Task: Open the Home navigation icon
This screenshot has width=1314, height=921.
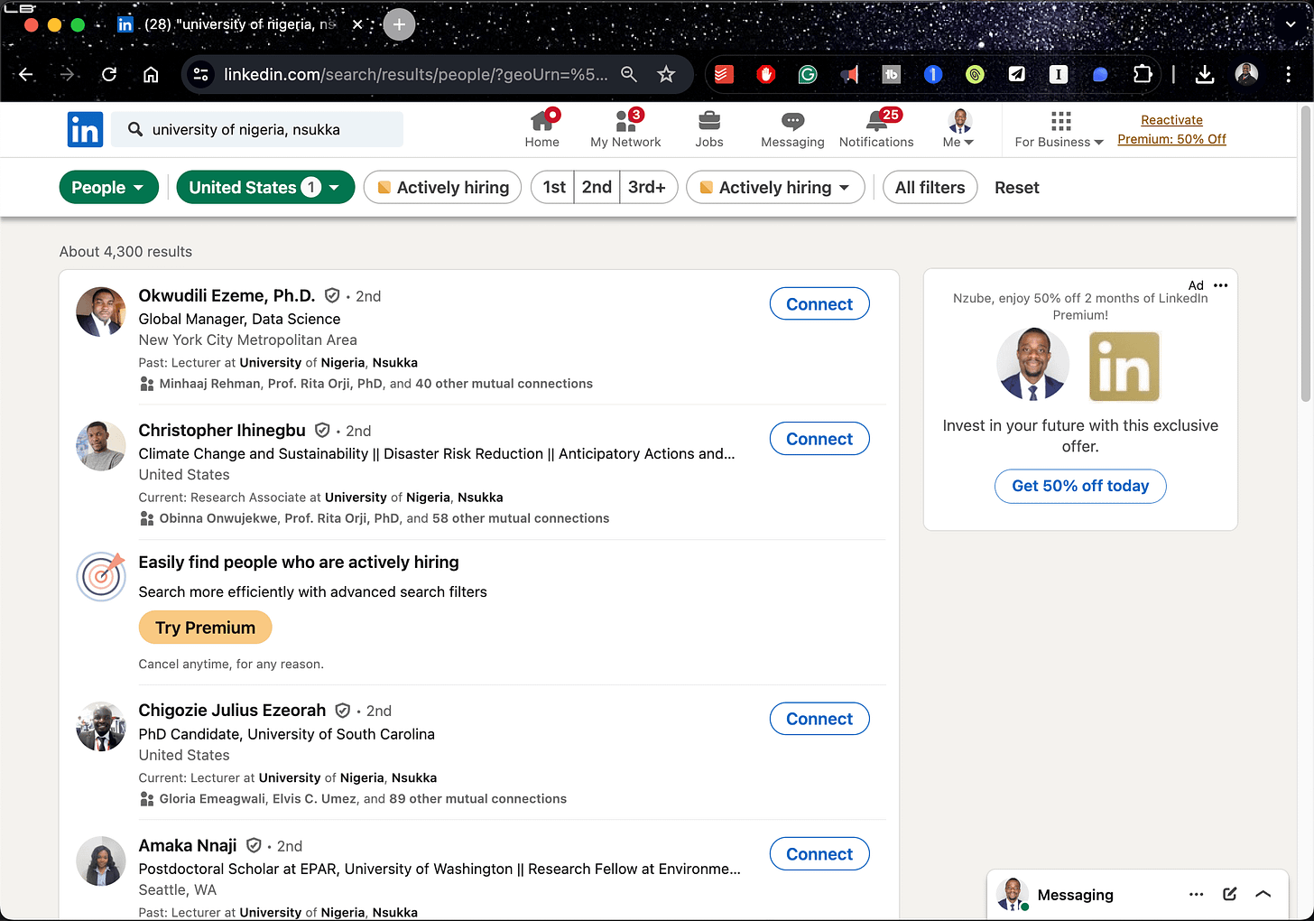Action: [542, 129]
